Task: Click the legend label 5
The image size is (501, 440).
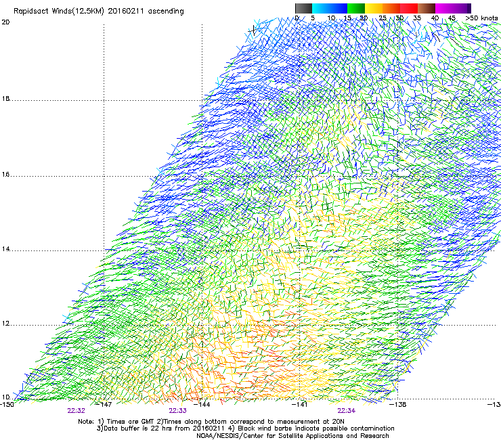Action: pos(313,18)
